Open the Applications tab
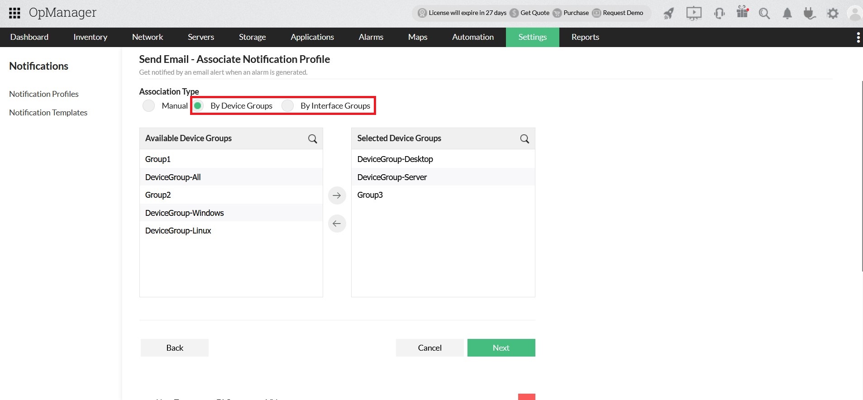The width and height of the screenshot is (863, 400). click(x=312, y=37)
